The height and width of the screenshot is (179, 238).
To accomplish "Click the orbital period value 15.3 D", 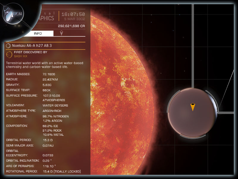I will [48, 140].
